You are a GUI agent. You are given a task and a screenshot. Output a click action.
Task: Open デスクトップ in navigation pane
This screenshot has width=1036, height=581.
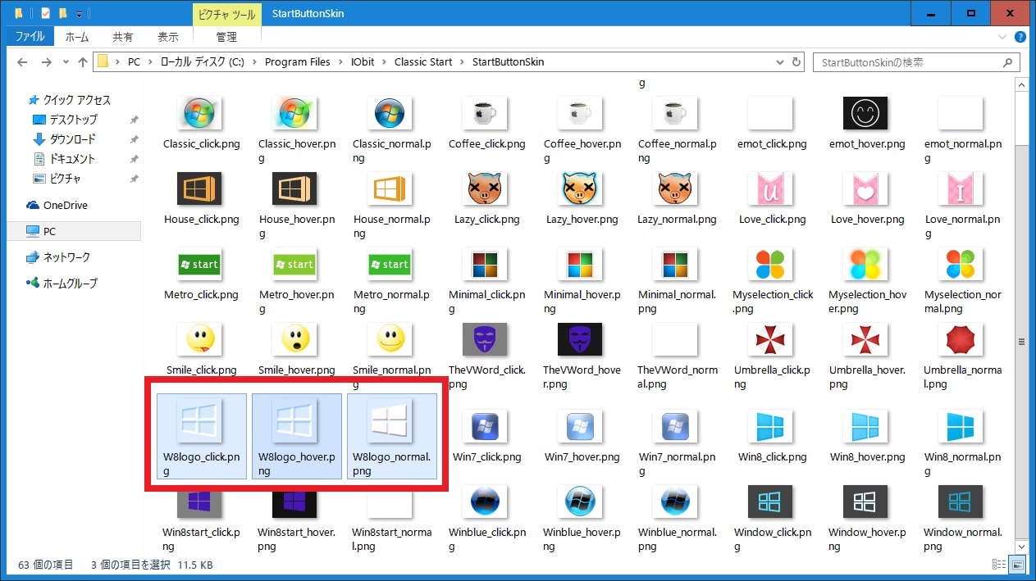(73, 120)
